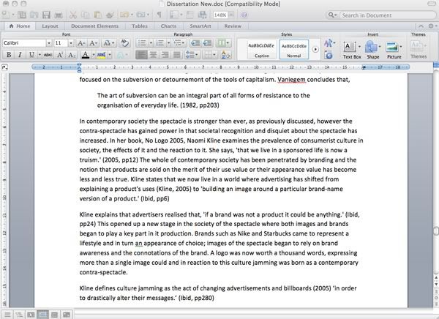The image size is (439, 319).
Task: Open the Tables tab
Action: (140, 26)
